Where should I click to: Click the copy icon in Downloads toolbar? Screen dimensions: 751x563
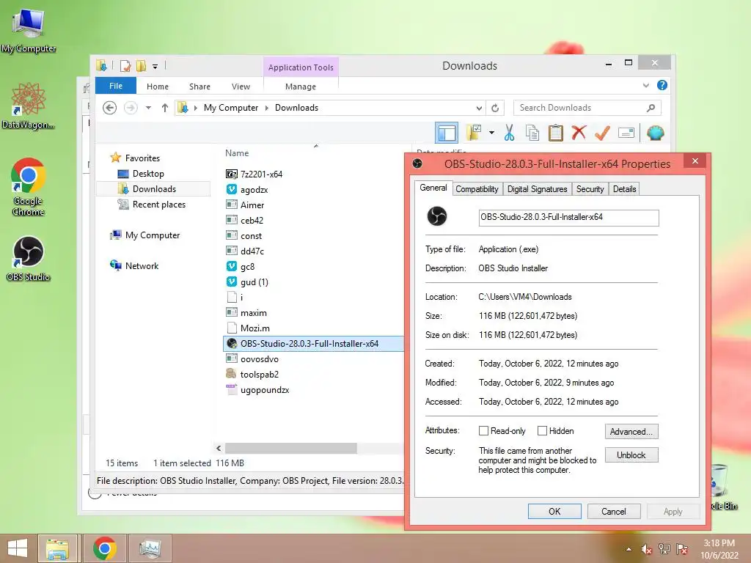pyautogui.click(x=532, y=133)
